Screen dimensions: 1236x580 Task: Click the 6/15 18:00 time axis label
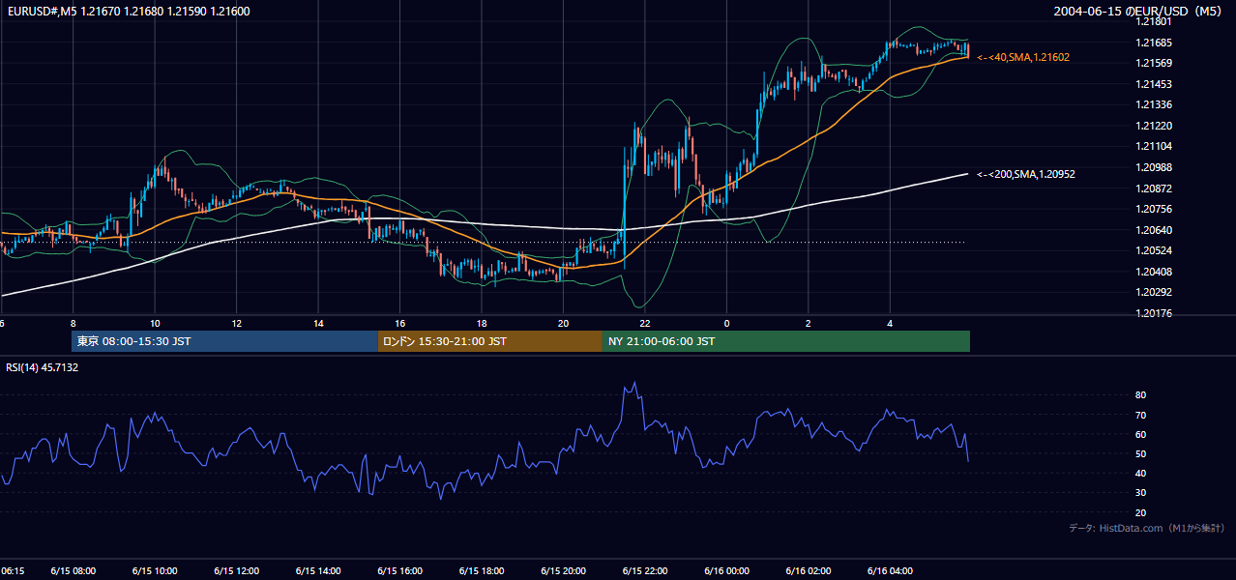click(x=482, y=571)
